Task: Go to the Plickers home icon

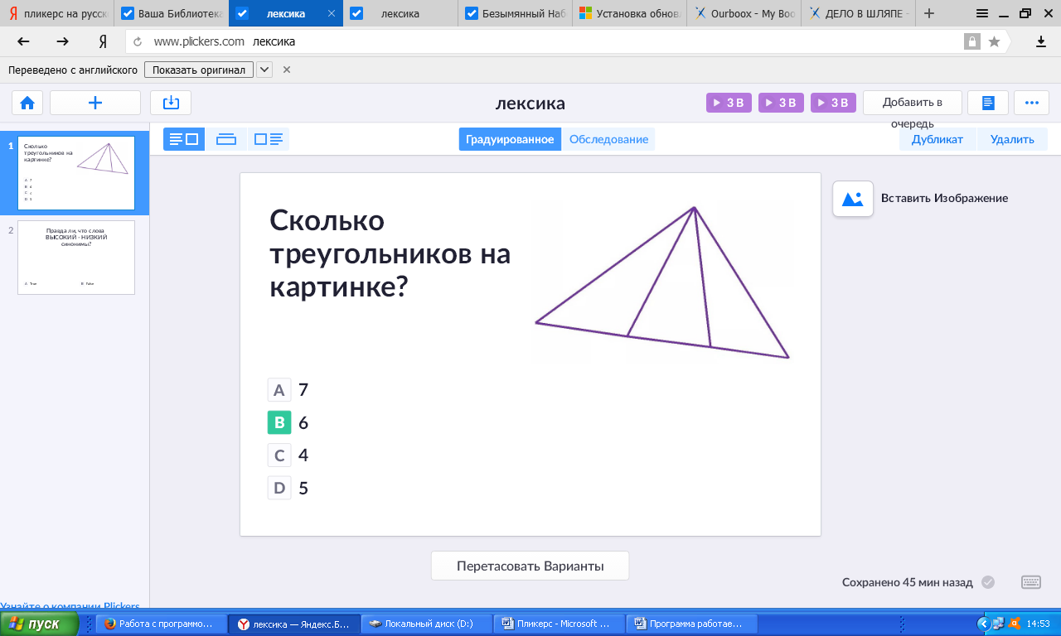Action: tap(27, 103)
